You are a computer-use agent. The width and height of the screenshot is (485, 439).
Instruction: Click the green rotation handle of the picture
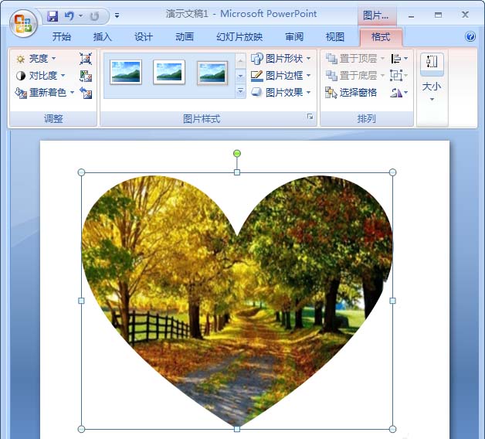click(237, 153)
